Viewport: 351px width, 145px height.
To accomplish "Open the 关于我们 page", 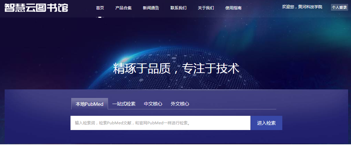I will 206,8.
